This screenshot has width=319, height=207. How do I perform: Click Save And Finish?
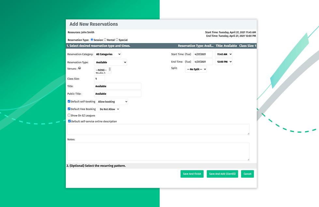click(x=192, y=174)
